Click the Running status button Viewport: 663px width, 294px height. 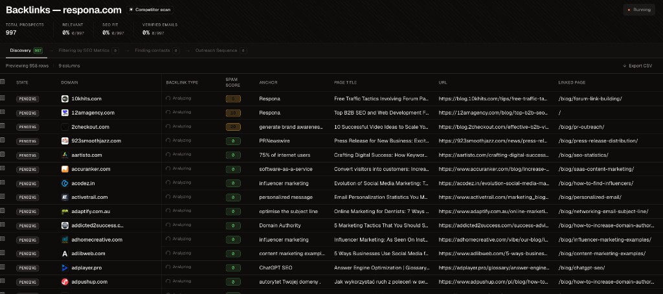[639, 10]
